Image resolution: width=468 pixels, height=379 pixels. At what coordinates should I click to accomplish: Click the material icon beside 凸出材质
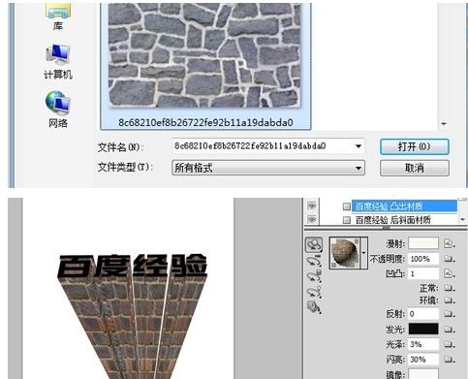click(347, 206)
